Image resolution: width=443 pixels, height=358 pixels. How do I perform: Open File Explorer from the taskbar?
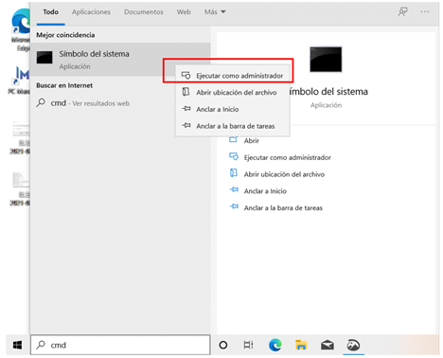(x=301, y=345)
